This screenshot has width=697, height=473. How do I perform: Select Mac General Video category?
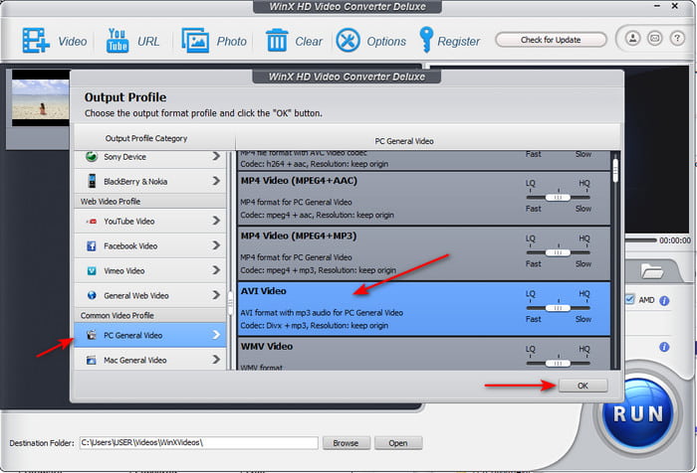click(x=150, y=360)
